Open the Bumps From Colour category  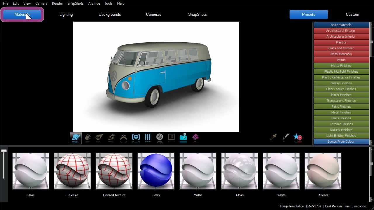pos(341,141)
